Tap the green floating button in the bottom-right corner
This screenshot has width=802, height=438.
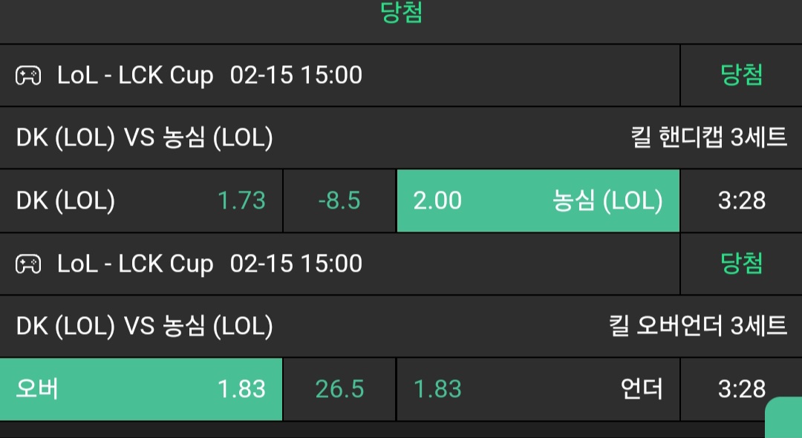(784, 417)
